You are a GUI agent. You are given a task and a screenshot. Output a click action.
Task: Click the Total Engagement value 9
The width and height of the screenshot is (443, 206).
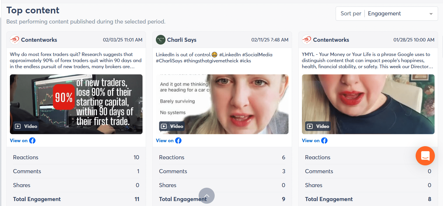click(x=284, y=199)
